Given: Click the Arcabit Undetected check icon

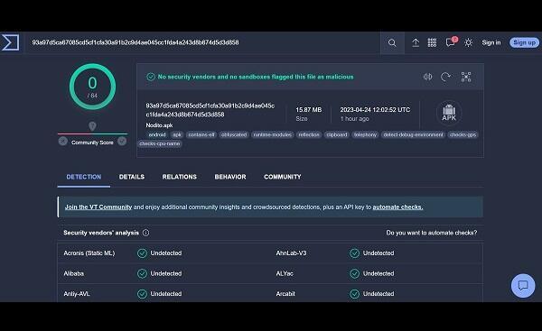Looking at the screenshot, I should pyautogui.click(x=355, y=294).
